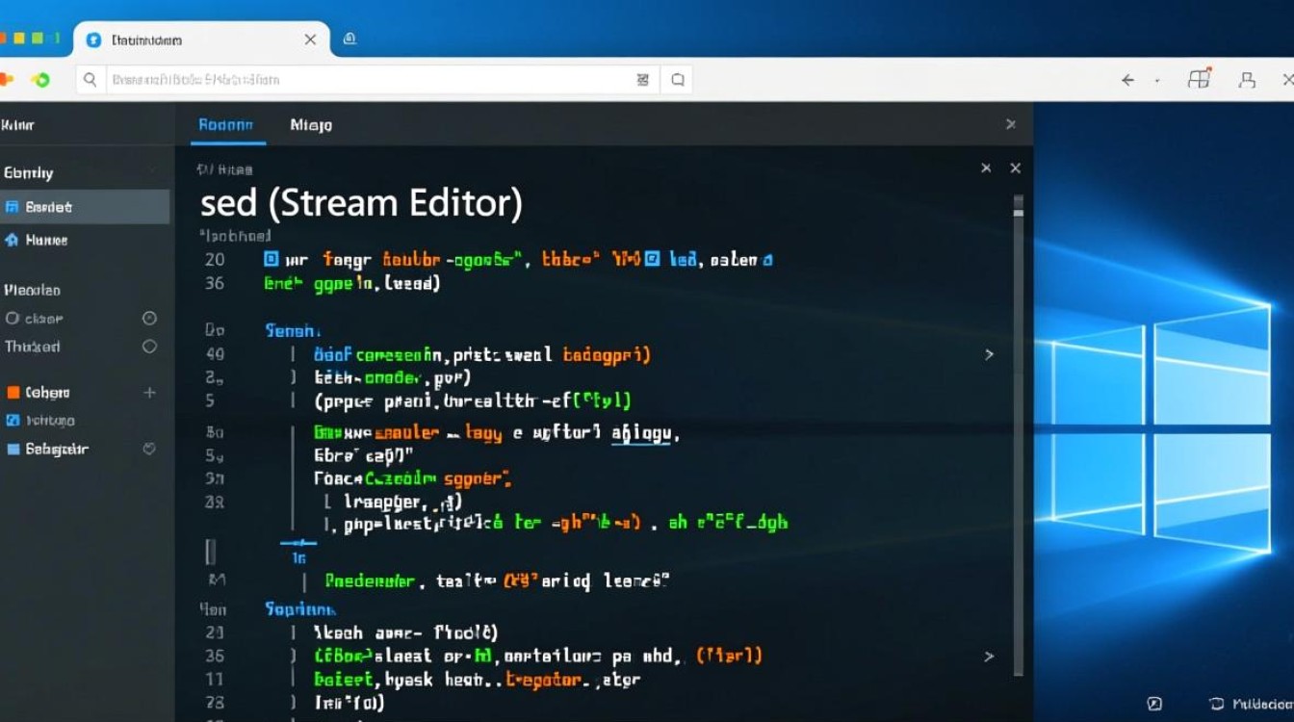Toggle the heart icon on last sidebar item
Viewport: 1294px width, 722px height.
pos(149,449)
